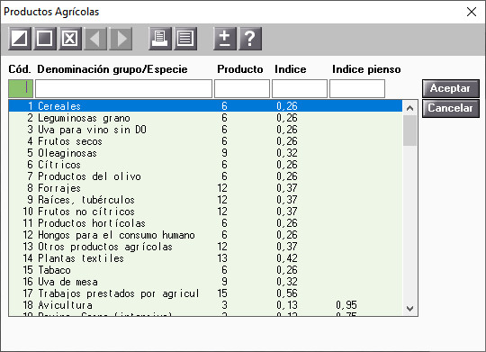This screenshot has width=486, height=352.
Task: Click the Producto value 15
Action: (222, 293)
